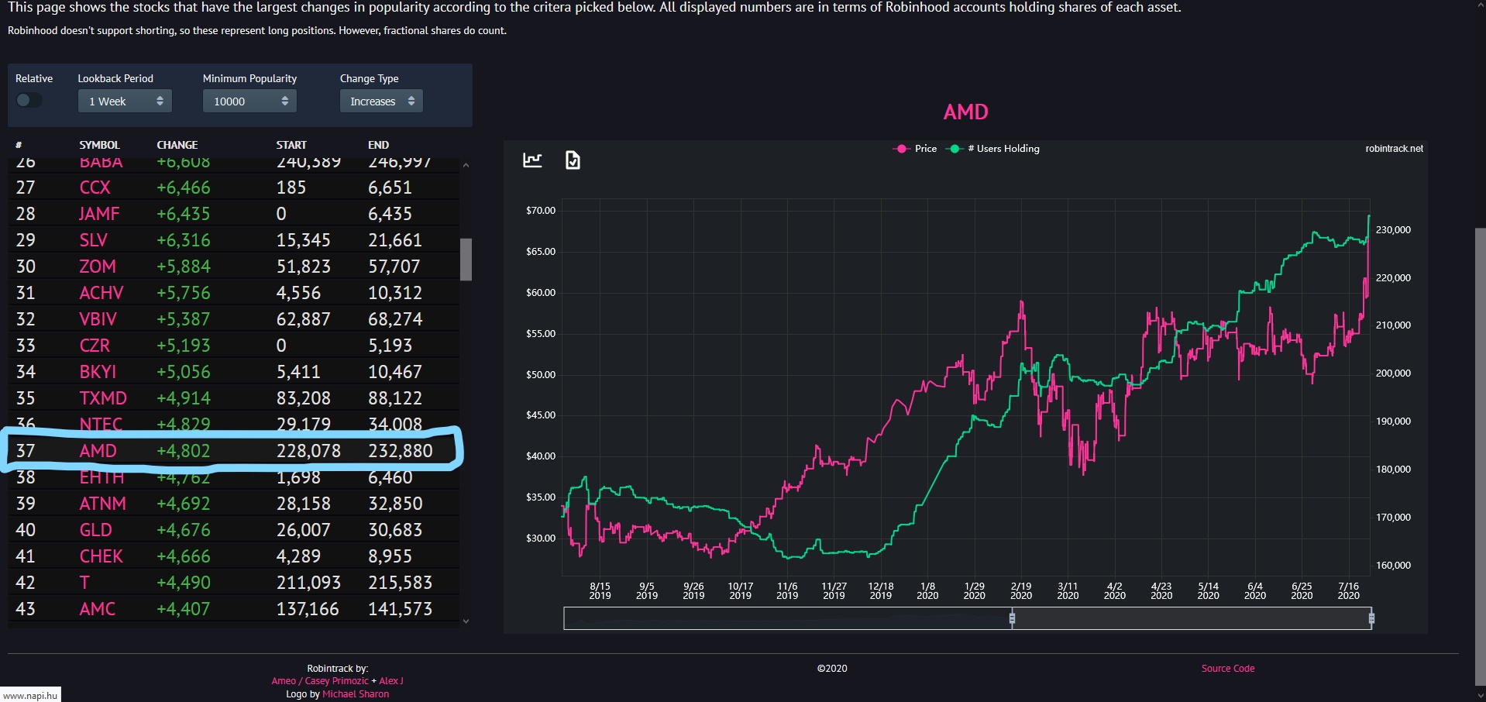Select the AMD symbol in row 37
Viewport: 1486px width, 702px height.
tap(98, 451)
